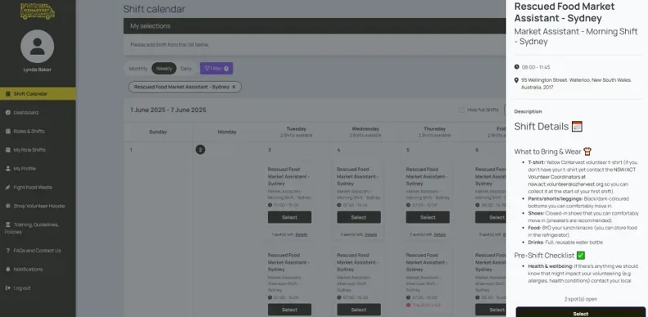Click Lynda Baker's profile avatar
The height and width of the screenshot is (317, 648).
(x=37, y=47)
